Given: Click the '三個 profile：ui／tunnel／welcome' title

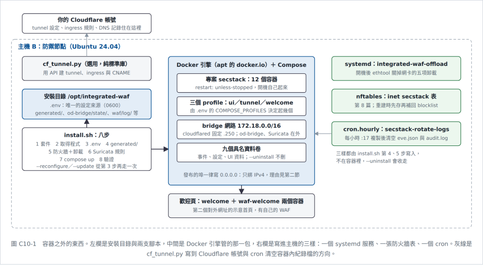Looking at the screenshot, I should (x=241, y=103).
